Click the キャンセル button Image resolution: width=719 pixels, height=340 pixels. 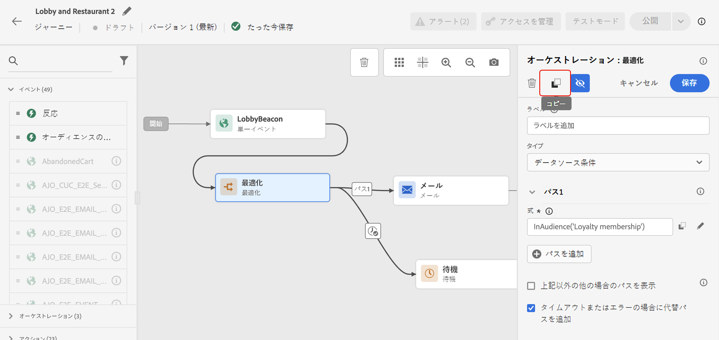click(x=639, y=83)
